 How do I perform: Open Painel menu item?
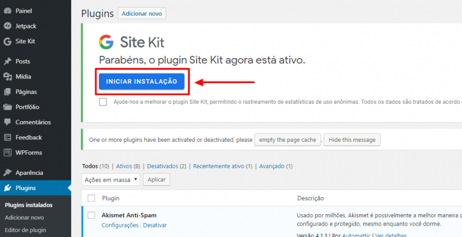click(36, 11)
